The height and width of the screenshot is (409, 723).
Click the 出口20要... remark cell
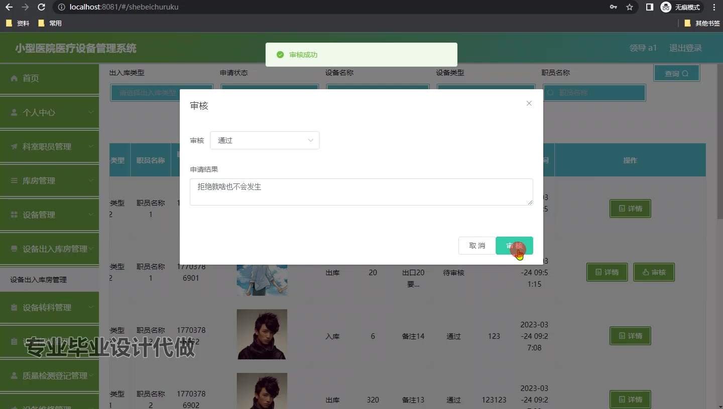coord(413,278)
